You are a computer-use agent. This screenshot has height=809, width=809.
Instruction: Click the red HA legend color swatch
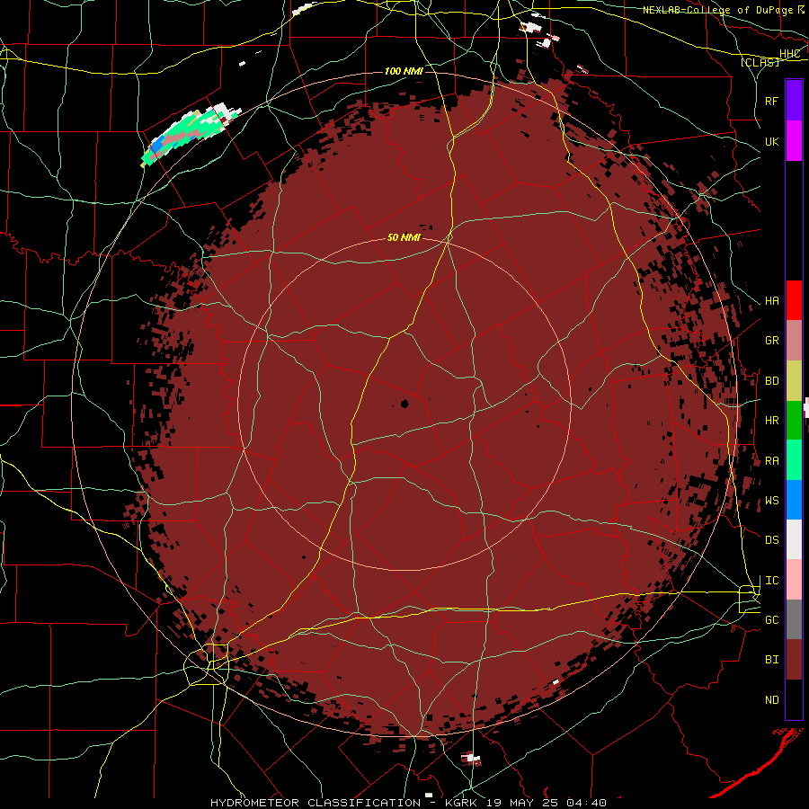click(x=794, y=300)
